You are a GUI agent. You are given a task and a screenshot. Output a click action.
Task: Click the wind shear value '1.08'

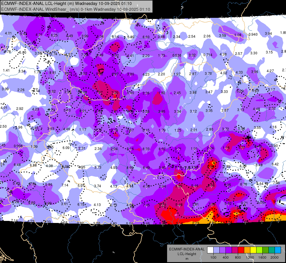pyautogui.click(x=238, y=35)
